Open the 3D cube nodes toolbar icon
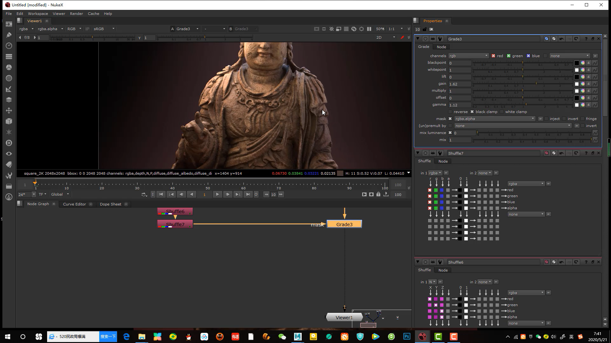611x343 pixels. coord(9,121)
